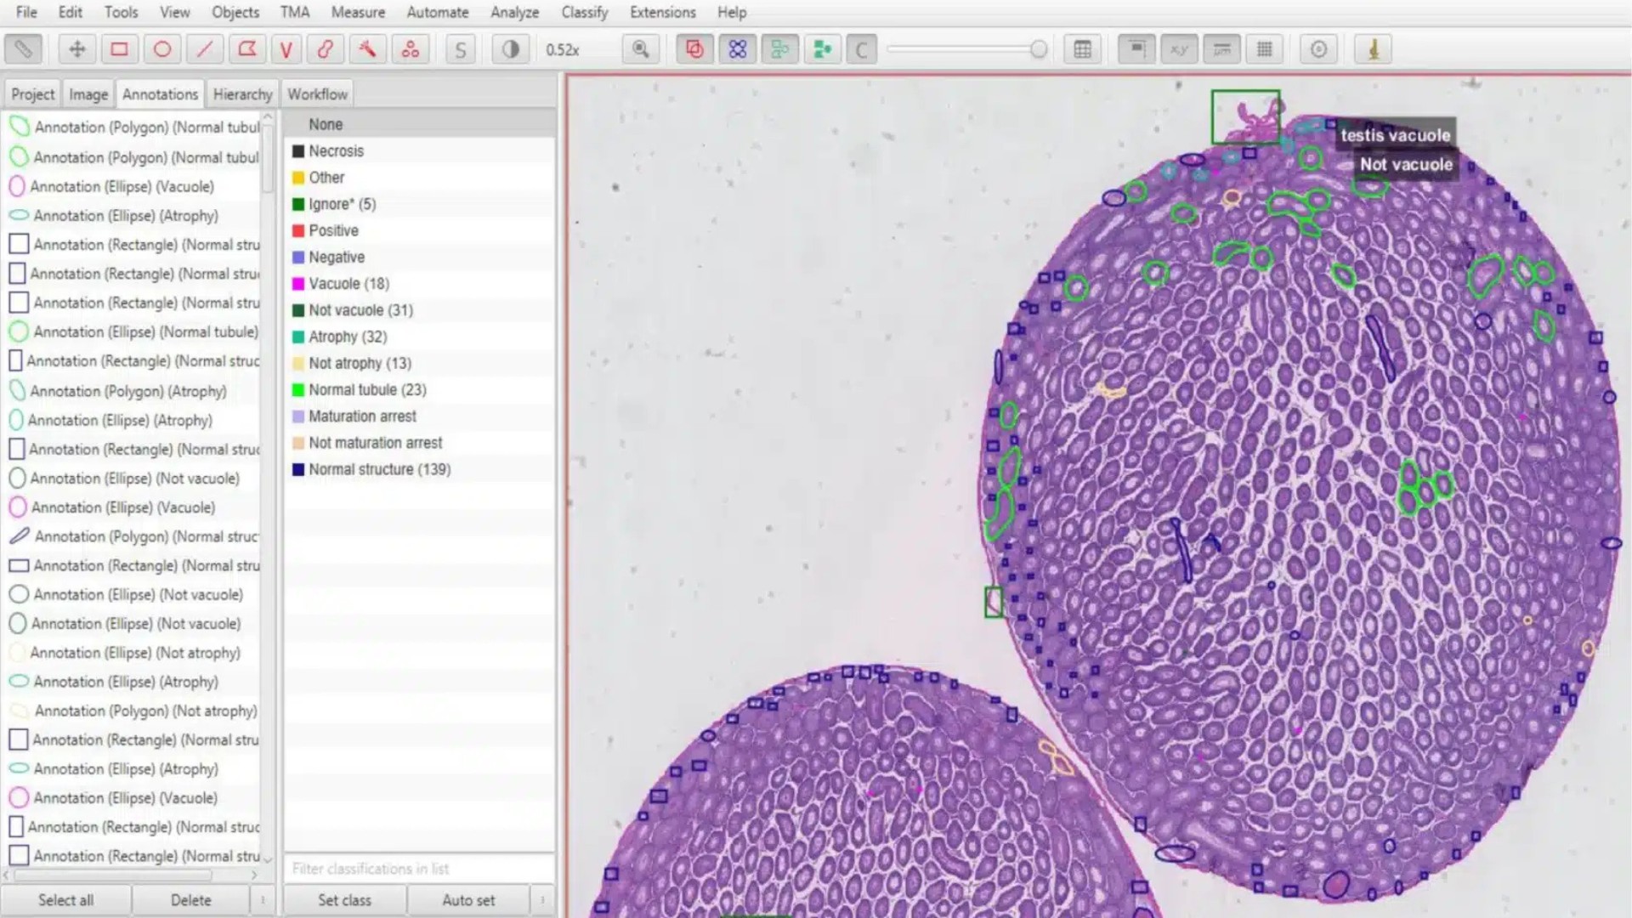This screenshot has width=1632, height=918.
Task: Select the Vacuole (18) class
Action: (x=419, y=284)
